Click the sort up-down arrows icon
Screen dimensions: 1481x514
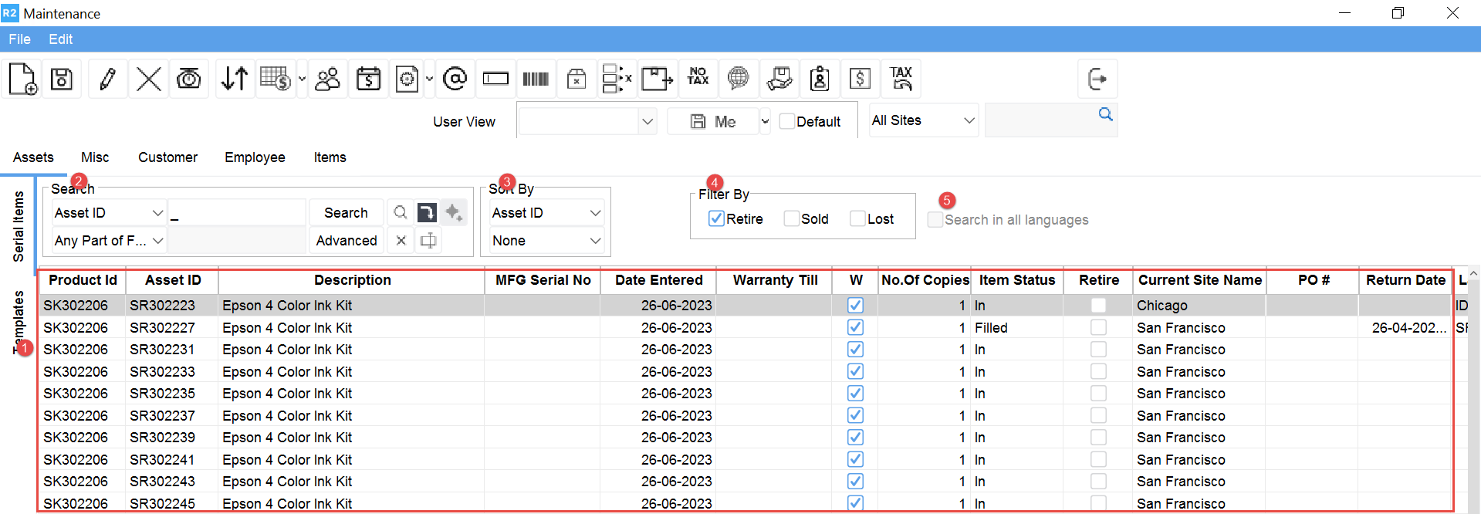tap(234, 79)
